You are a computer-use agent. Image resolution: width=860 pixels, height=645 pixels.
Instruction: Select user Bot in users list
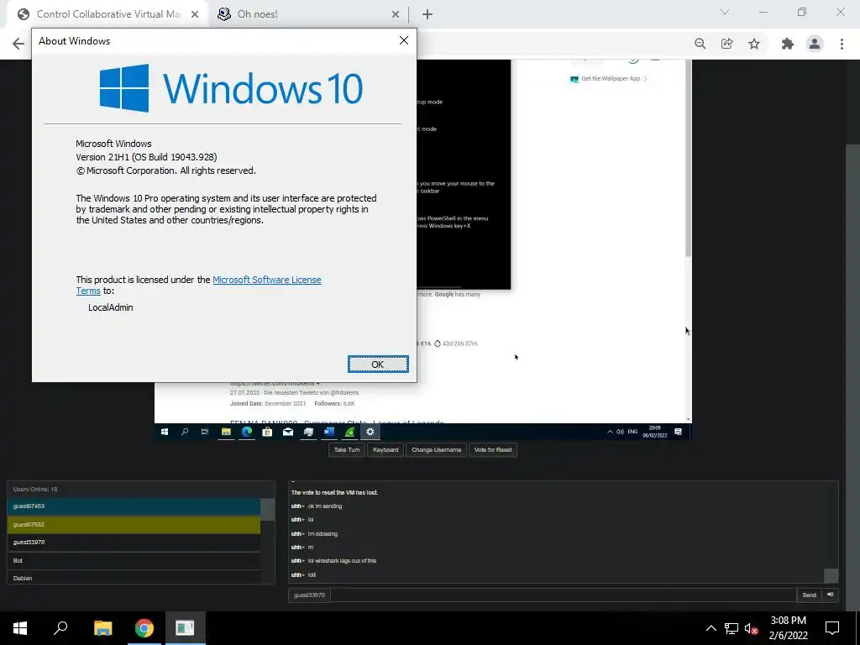(134, 560)
